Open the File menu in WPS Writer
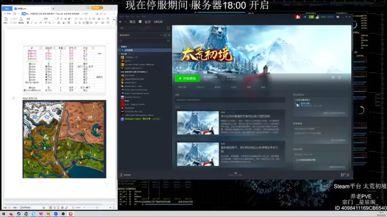Viewport: 387px width, 217px height. click(x=8, y=14)
